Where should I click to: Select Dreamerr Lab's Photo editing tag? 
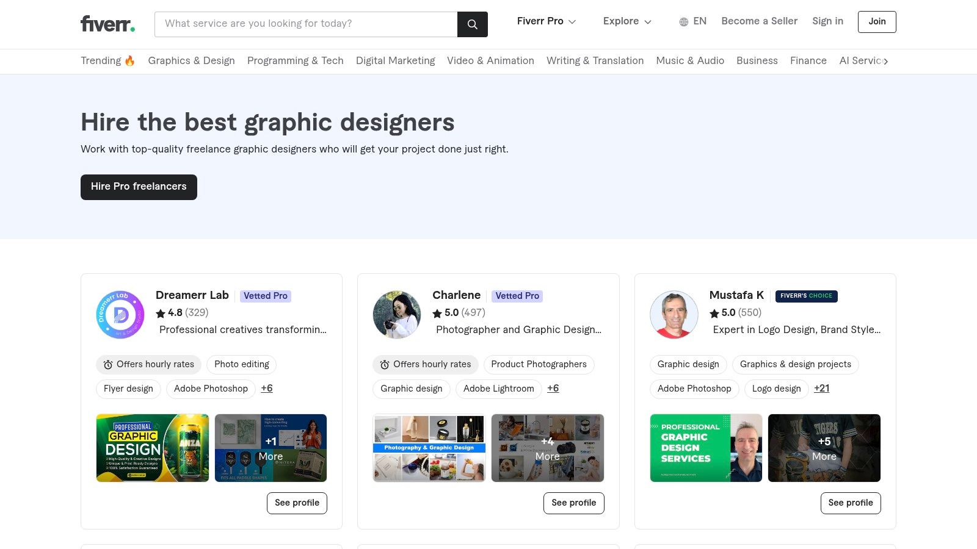coord(242,365)
